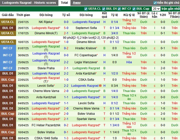The image size is (180, 140).
Task: Open the Away tab
Action: [77, 3]
